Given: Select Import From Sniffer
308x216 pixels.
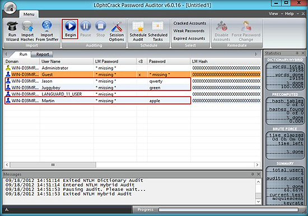Looking at the screenshot, I should (47, 31).
